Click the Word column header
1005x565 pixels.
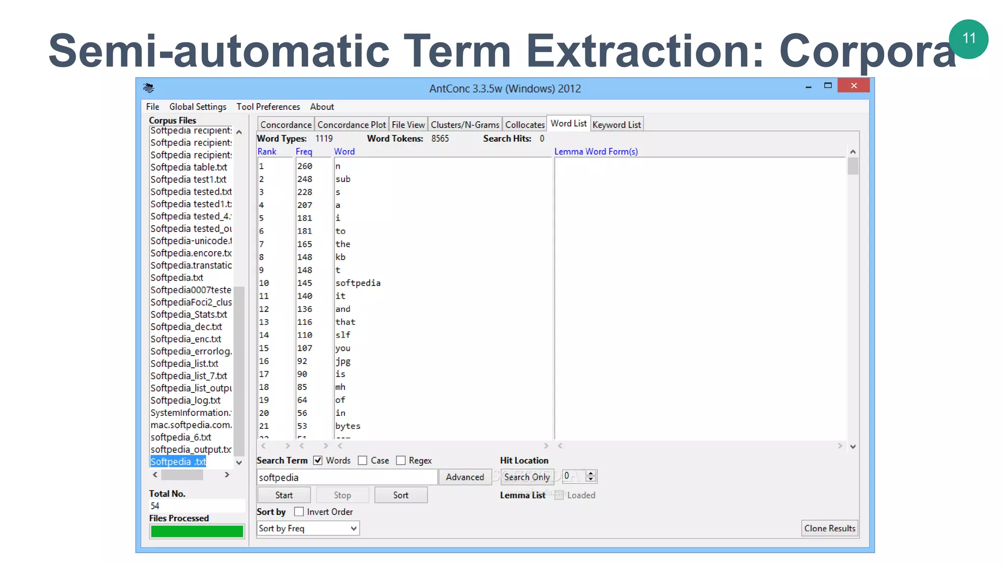pyautogui.click(x=344, y=152)
